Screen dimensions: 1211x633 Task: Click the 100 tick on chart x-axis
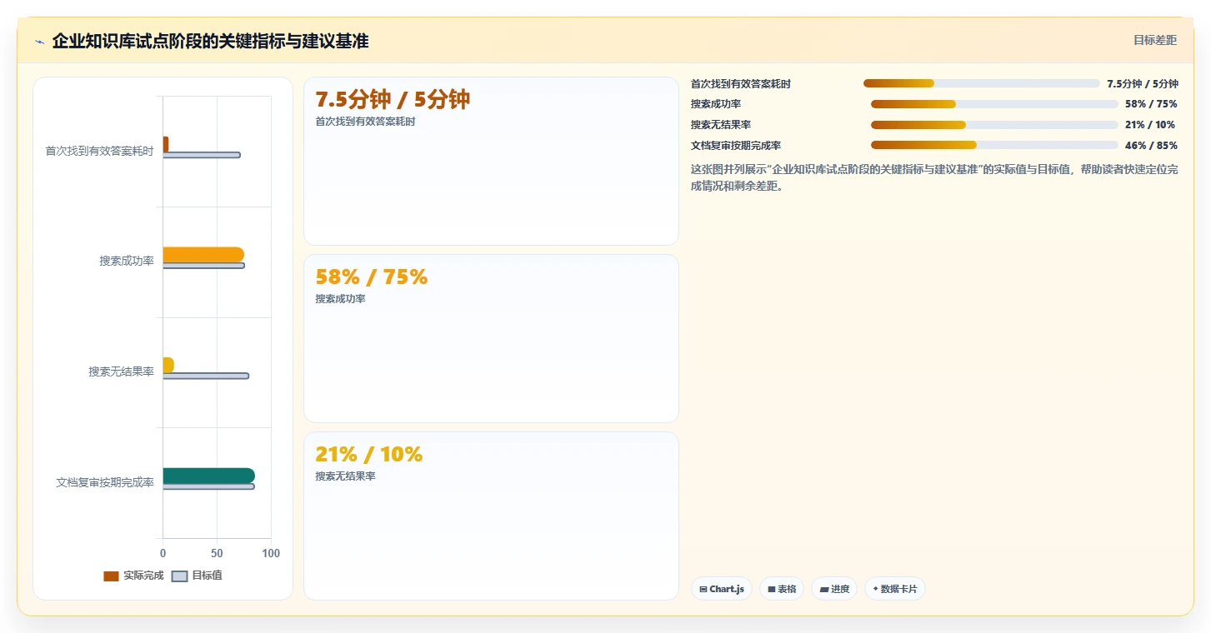click(x=271, y=553)
